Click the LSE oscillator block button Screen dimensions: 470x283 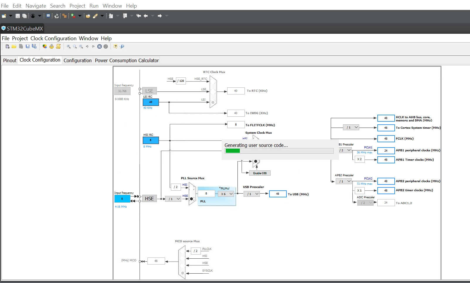coord(149,91)
